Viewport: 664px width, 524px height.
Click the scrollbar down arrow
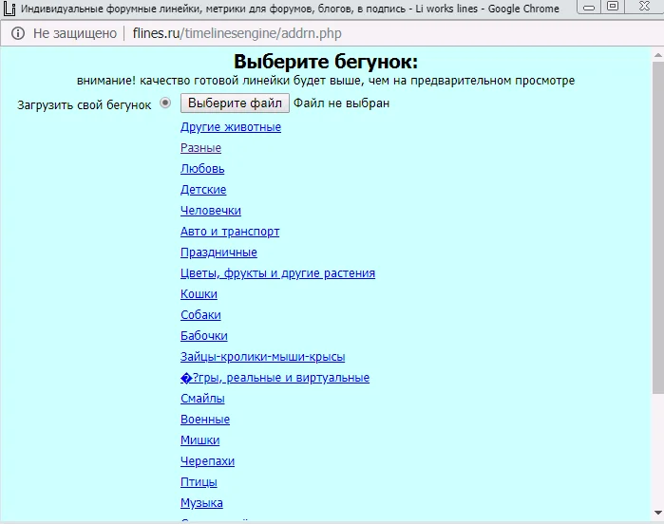pyautogui.click(x=658, y=513)
